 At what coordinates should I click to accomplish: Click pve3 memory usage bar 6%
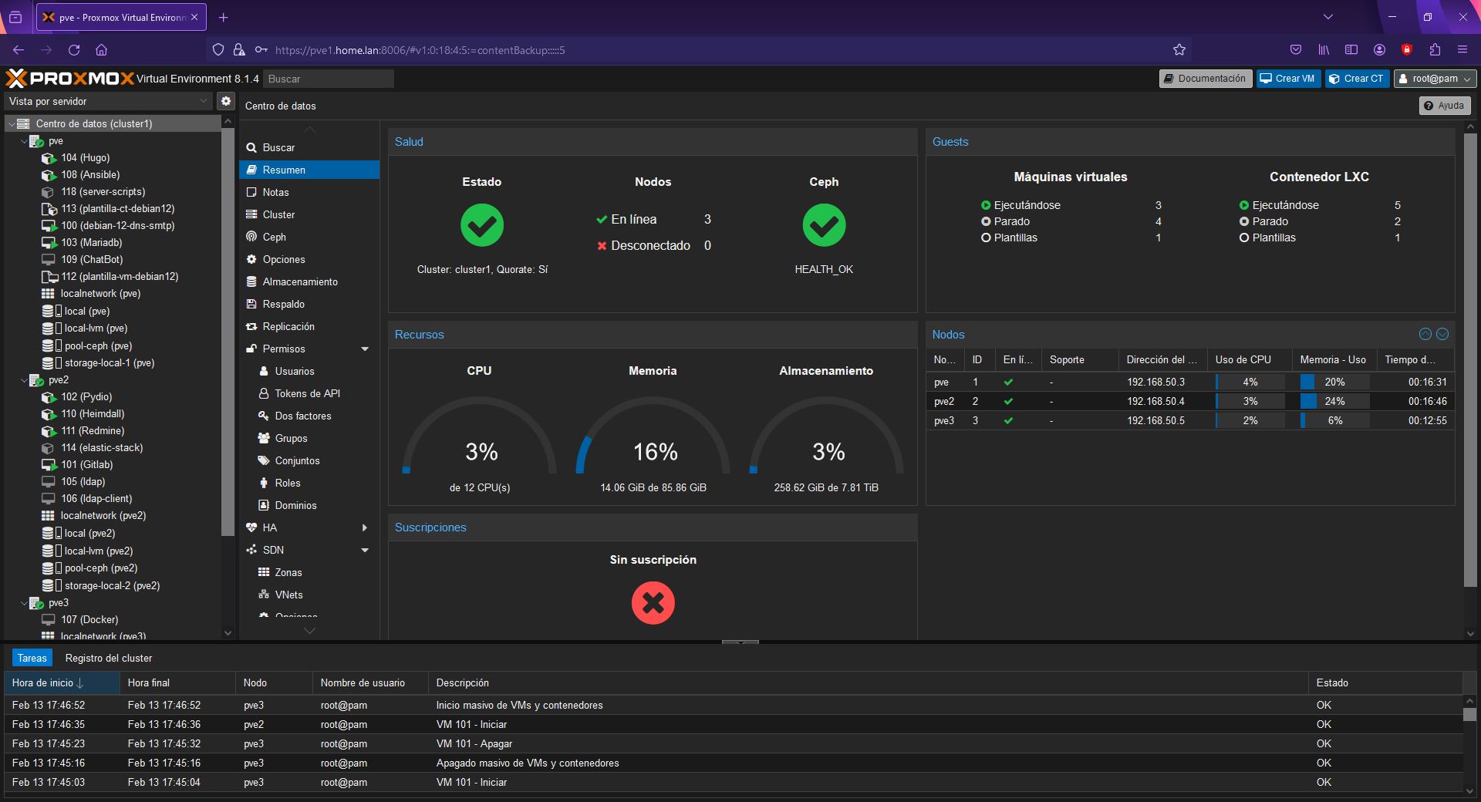tap(1334, 420)
